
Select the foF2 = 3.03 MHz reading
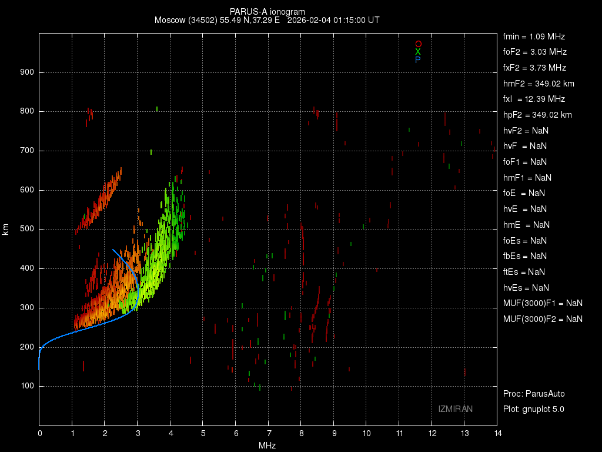click(x=535, y=52)
